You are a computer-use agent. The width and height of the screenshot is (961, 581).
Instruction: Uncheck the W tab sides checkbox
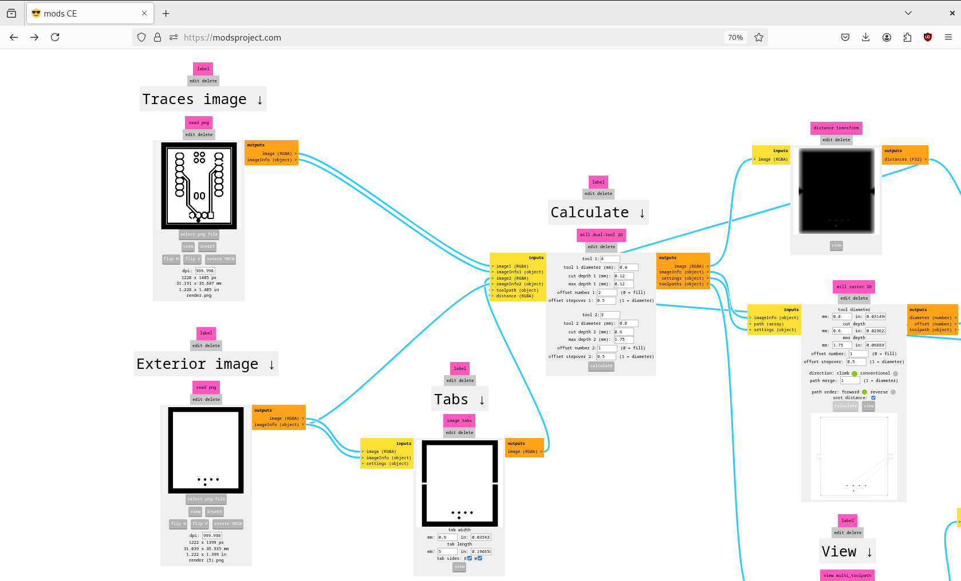(x=480, y=558)
